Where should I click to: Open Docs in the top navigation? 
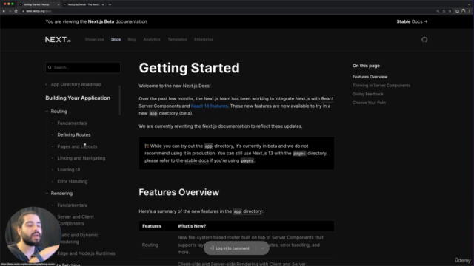116,39
